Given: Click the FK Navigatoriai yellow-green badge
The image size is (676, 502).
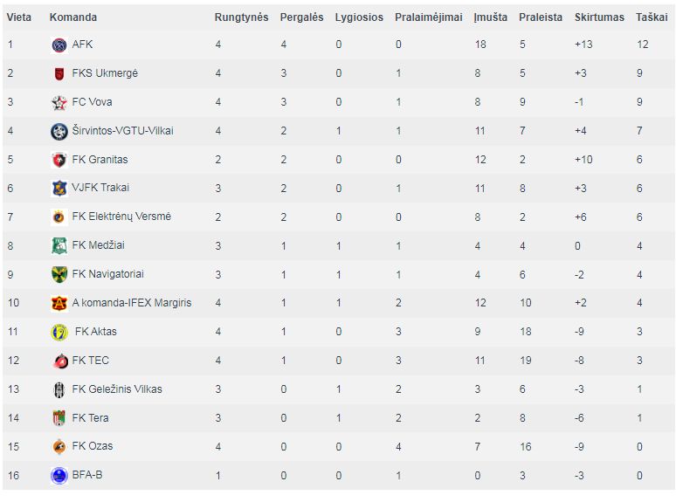Looking at the screenshot, I should tap(59, 274).
